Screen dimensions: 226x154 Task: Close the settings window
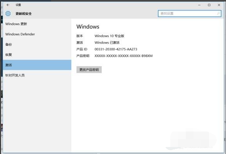click(219, 5)
